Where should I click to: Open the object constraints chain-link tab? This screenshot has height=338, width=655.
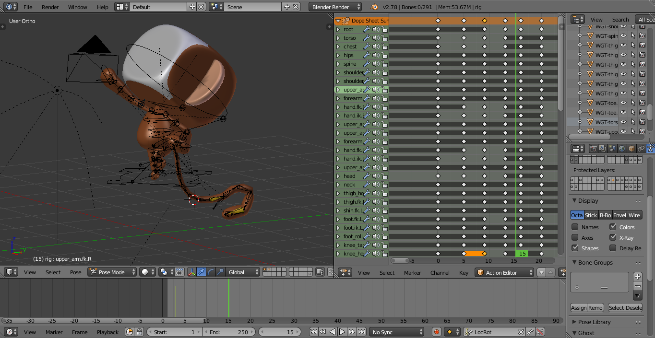click(x=641, y=149)
